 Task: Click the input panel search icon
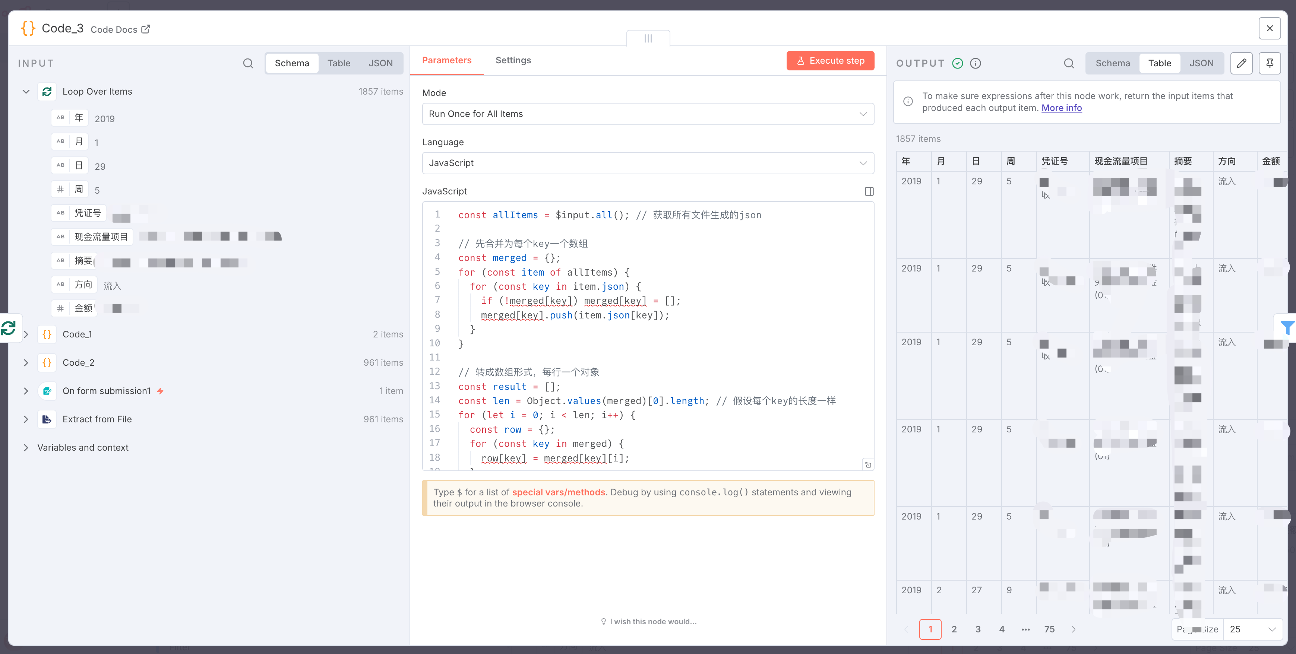pyautogui.click(x=248, y=63)
